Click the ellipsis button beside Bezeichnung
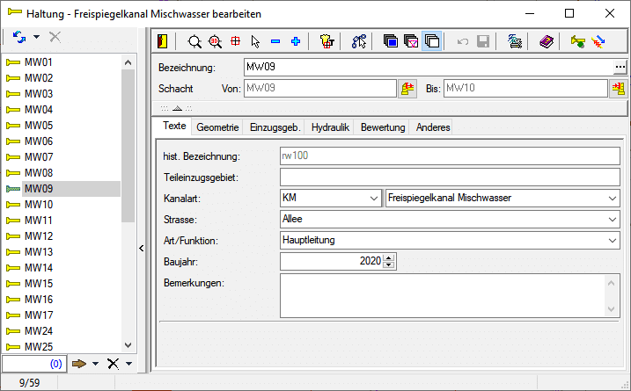 point(620,68)
